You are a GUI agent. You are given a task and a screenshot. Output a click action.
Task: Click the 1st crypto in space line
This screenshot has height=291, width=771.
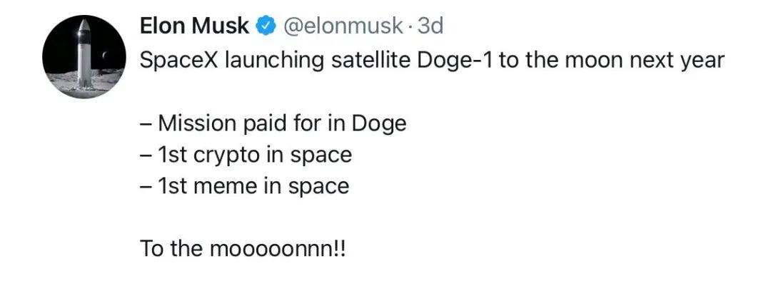pos(246,155)
